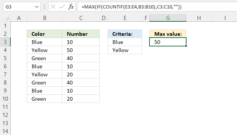The height and width of the screenshot is (135, 237).
Task: Select row 12 header
Action: (x=5, y=115)
